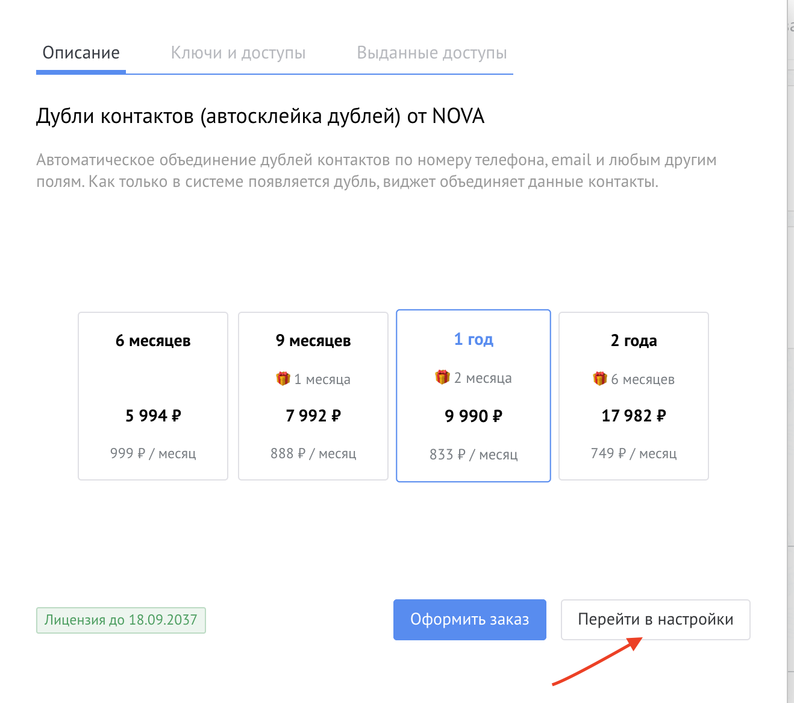Open Перейти в настройки
Image resolution: width=794 pixels, height=703 pixels.
pos(655,619)
